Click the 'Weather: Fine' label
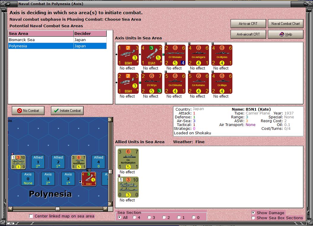Screen dimensions: 313x226 [189, 142]
